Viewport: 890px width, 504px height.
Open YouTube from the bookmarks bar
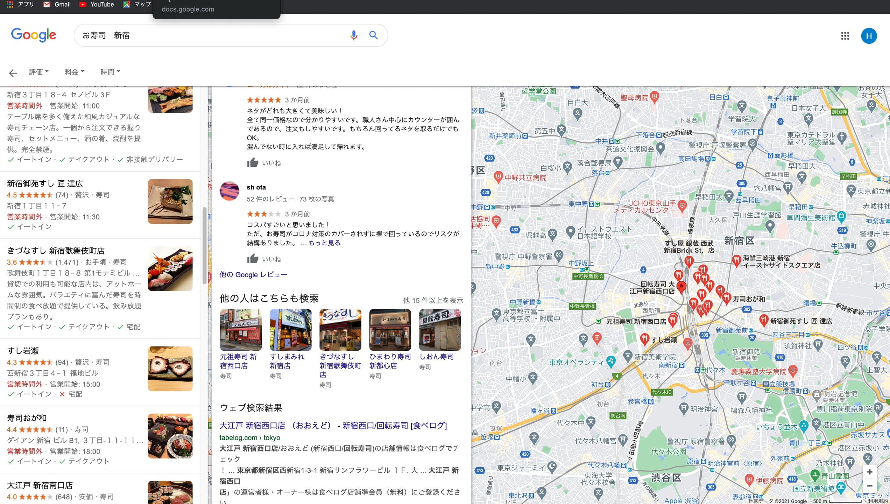click(x=96, y=4)
